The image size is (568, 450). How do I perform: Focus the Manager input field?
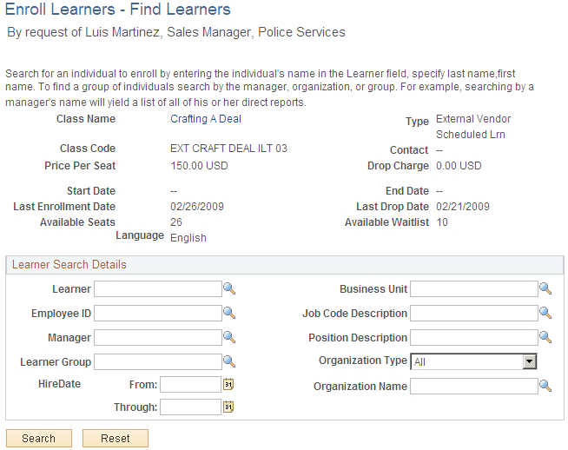click(158, 338)
